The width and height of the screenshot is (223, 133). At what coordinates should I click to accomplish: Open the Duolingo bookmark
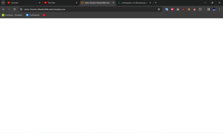click(12, 15)
